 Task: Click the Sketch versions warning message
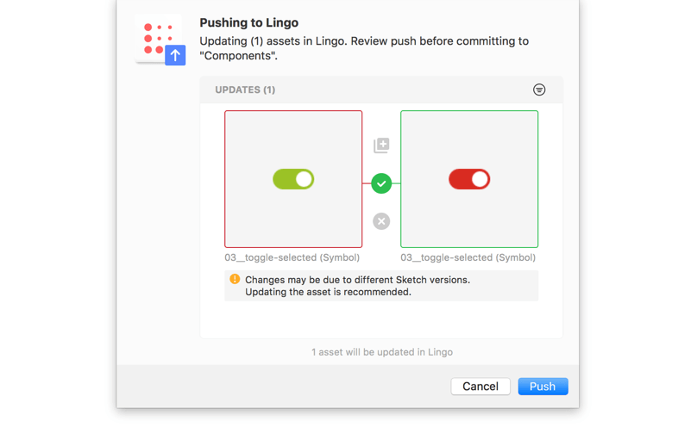point(357,286)
